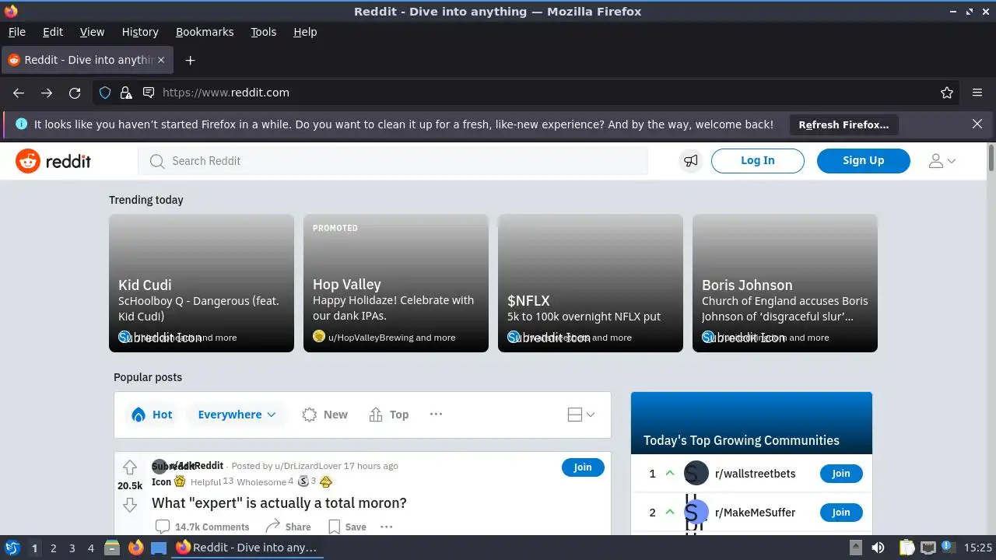This screenshot has height=560, width=996.
Task: Open post titled What expert is a moron
Action: tap(279, 503)
